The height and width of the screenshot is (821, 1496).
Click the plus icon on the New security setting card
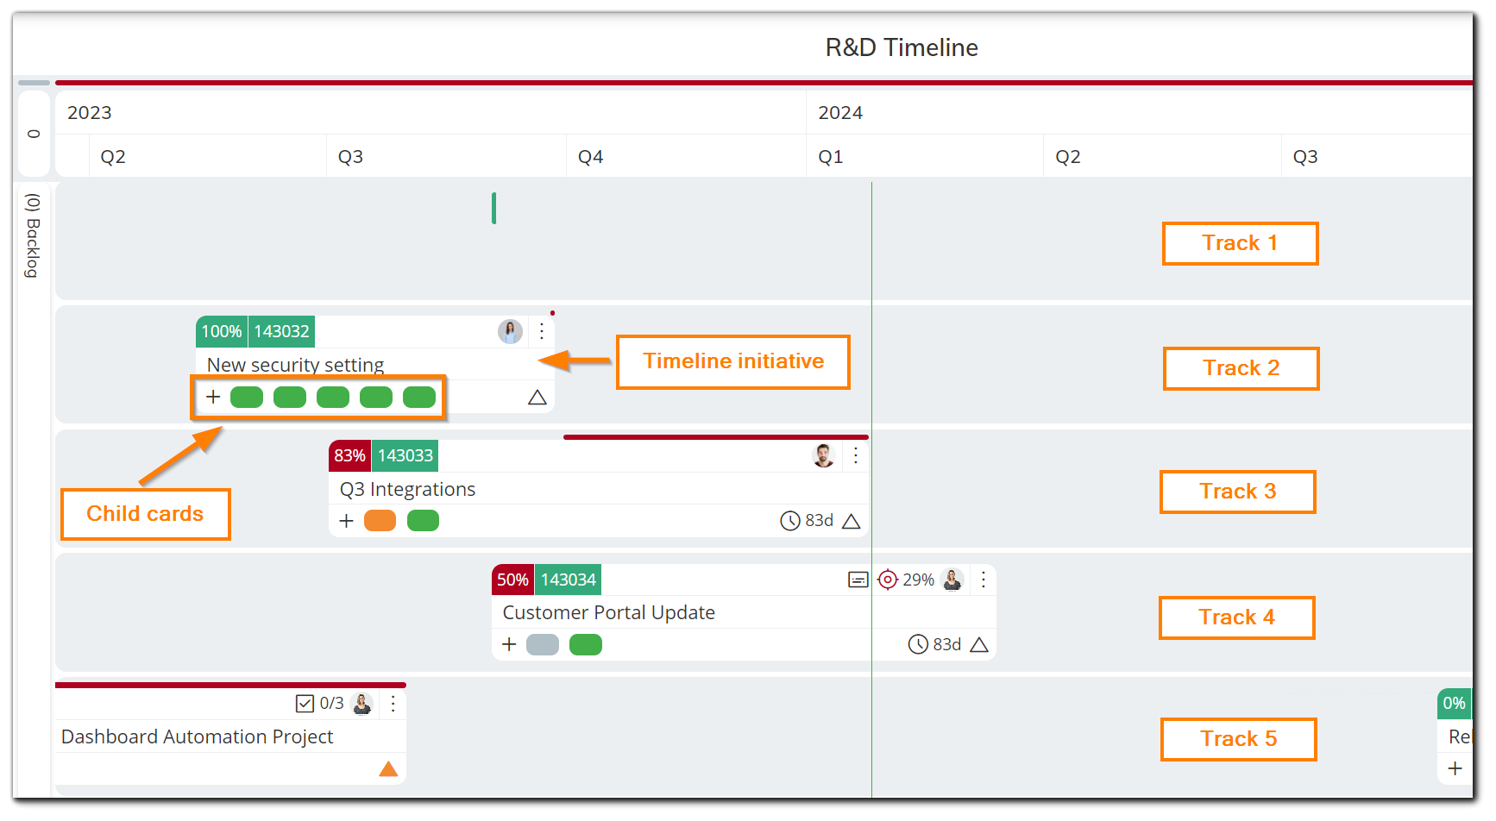pos(213,397)
